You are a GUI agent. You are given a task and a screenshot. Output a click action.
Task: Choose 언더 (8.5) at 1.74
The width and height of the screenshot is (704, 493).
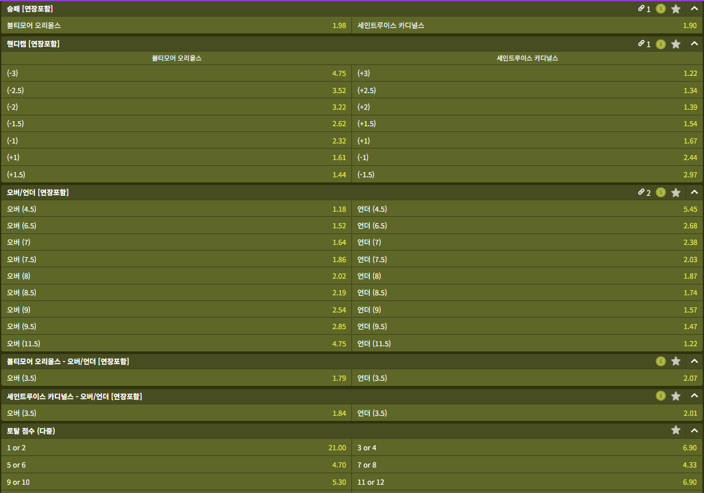527,293
